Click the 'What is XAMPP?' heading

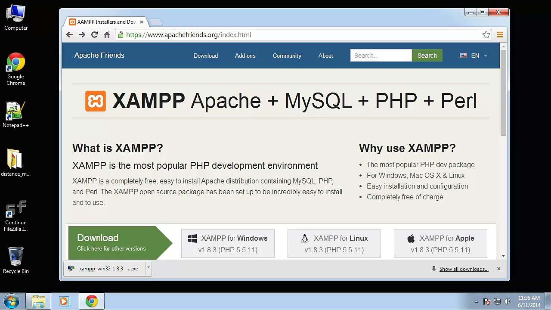point(118,148)
